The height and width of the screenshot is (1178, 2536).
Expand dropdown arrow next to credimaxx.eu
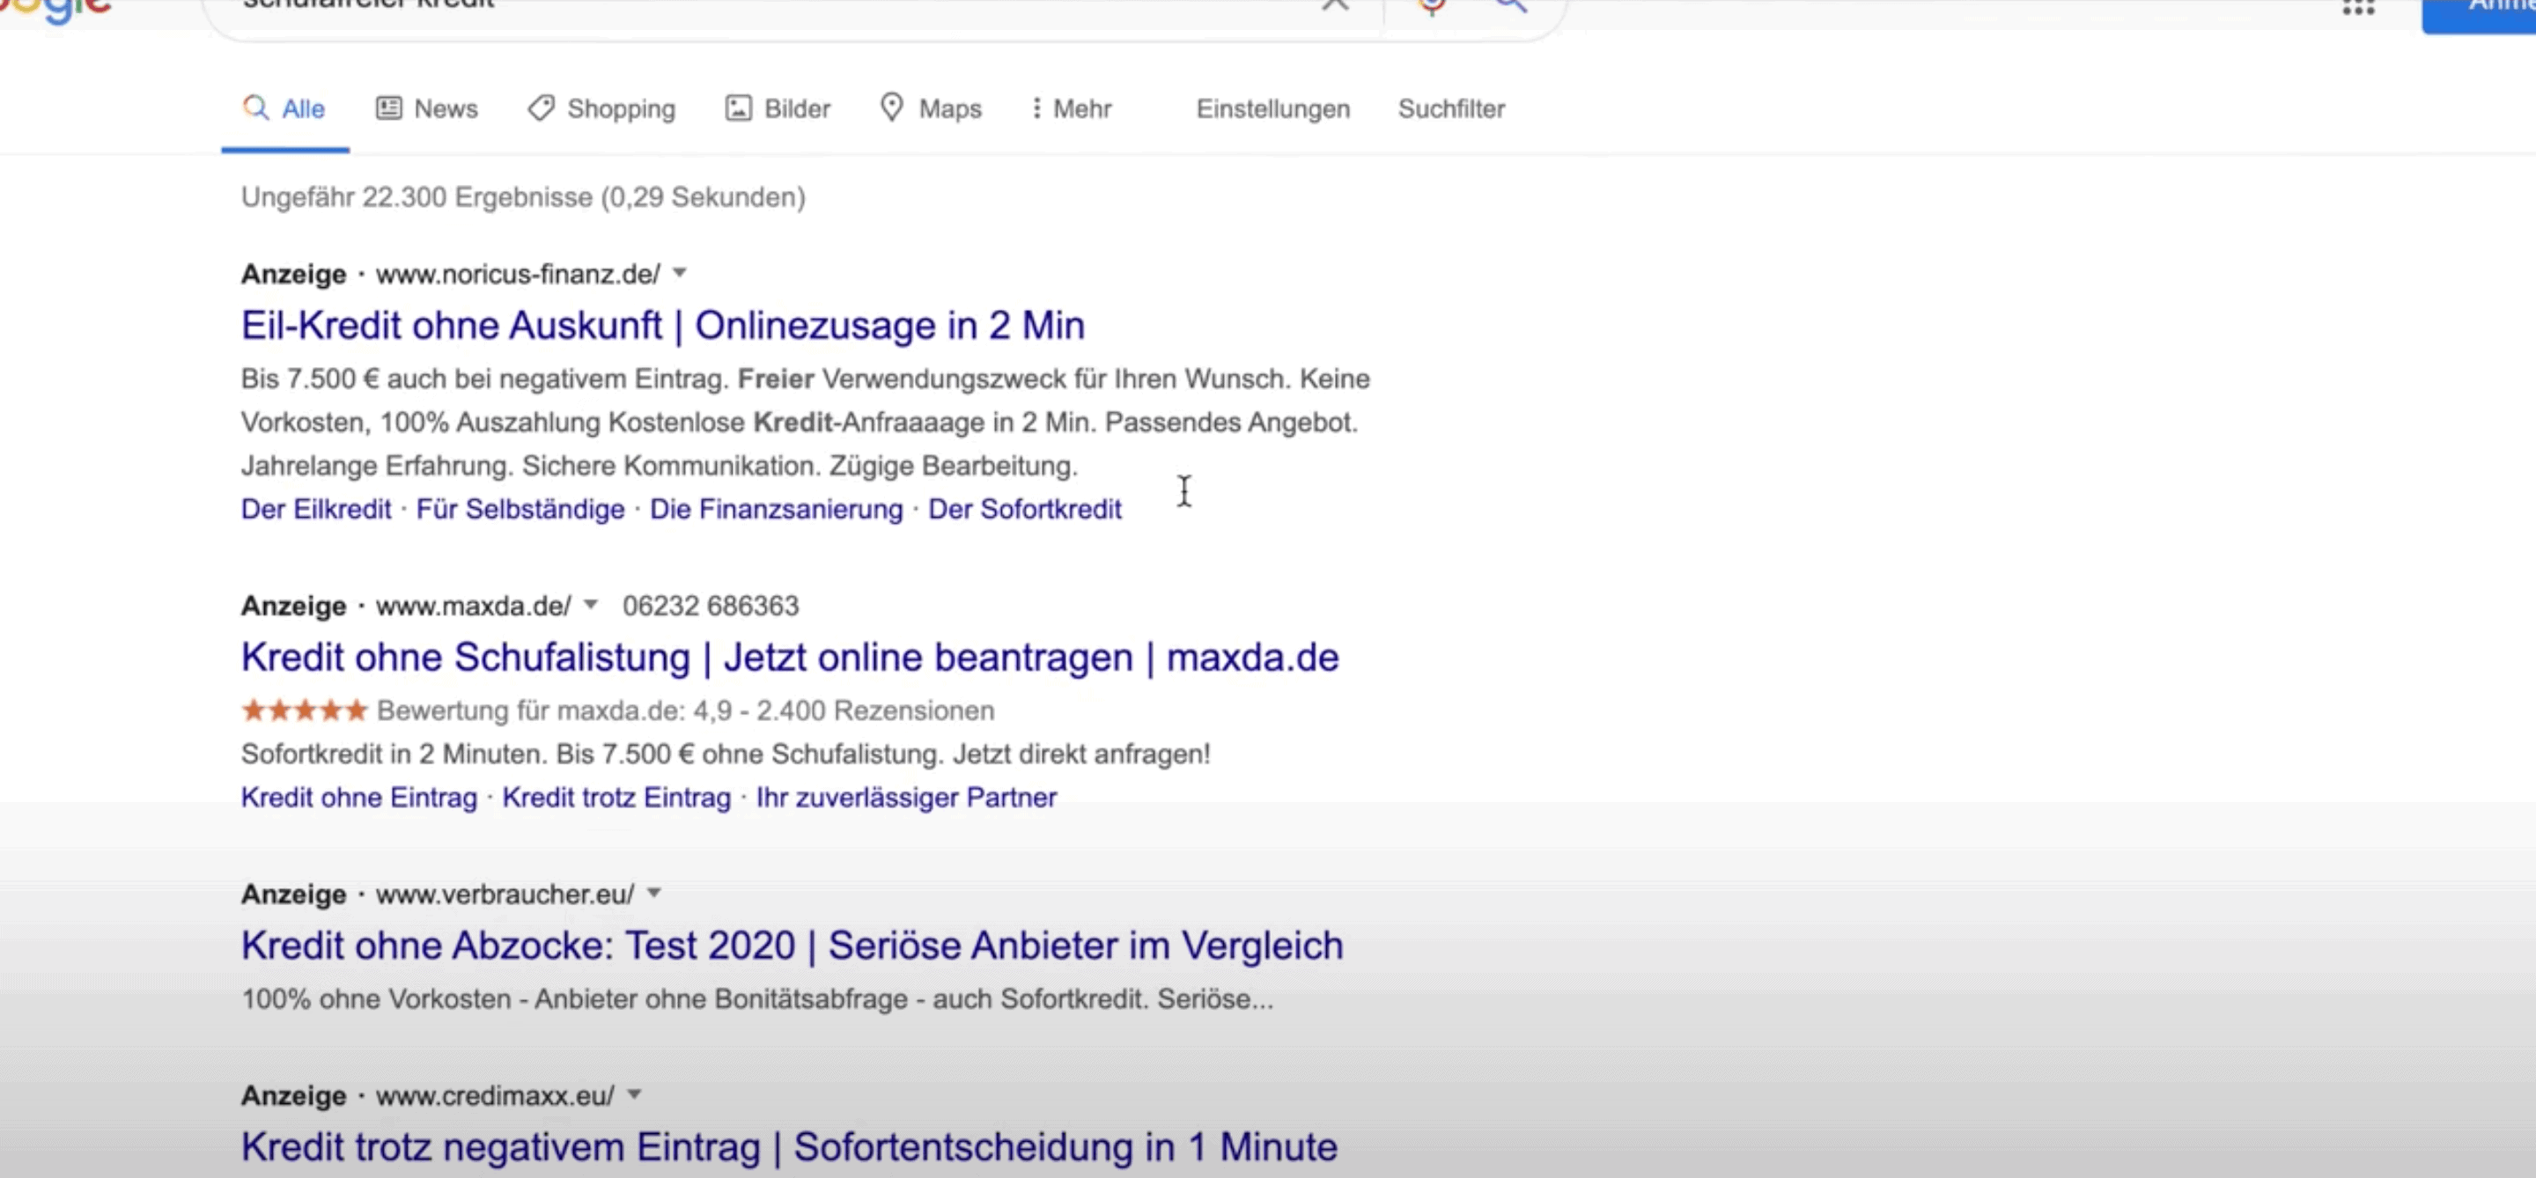635,1094
